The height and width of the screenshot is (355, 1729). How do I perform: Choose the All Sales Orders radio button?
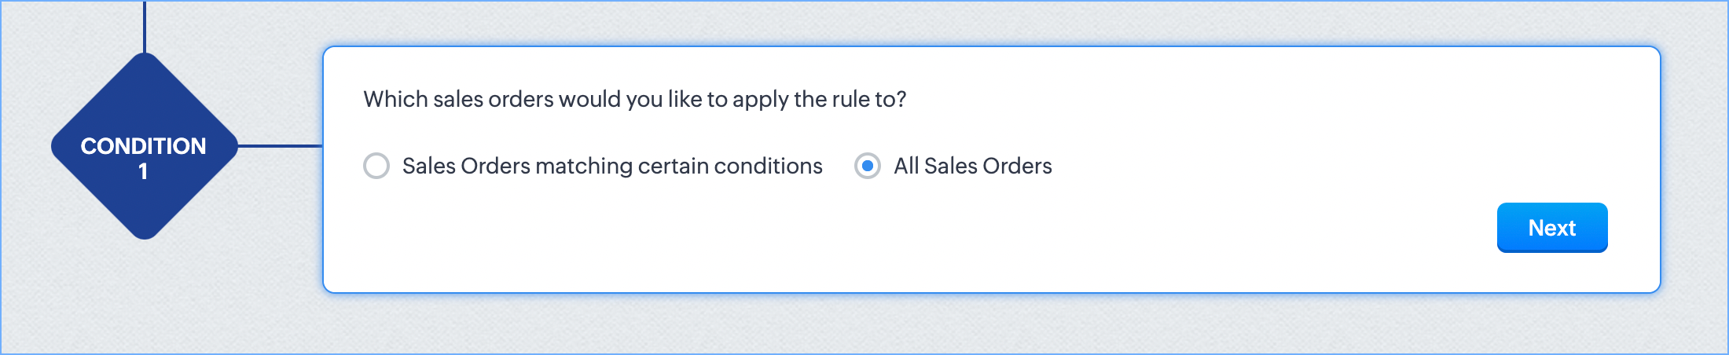pos(867,166)
